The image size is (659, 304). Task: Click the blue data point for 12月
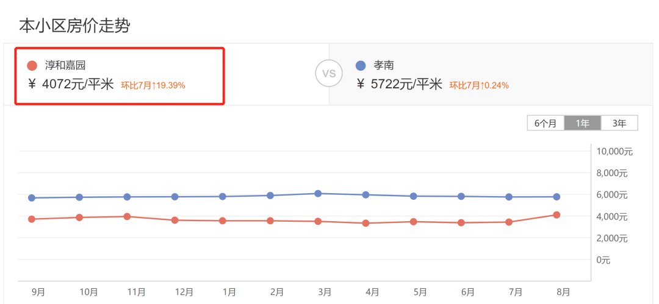click(175, 196)
